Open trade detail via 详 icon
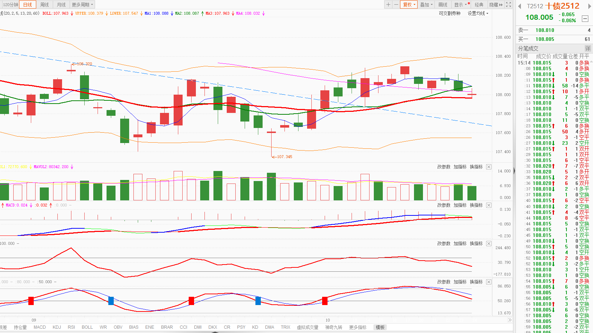The height and width of the screenshot is (333, 593). point(588,48)
